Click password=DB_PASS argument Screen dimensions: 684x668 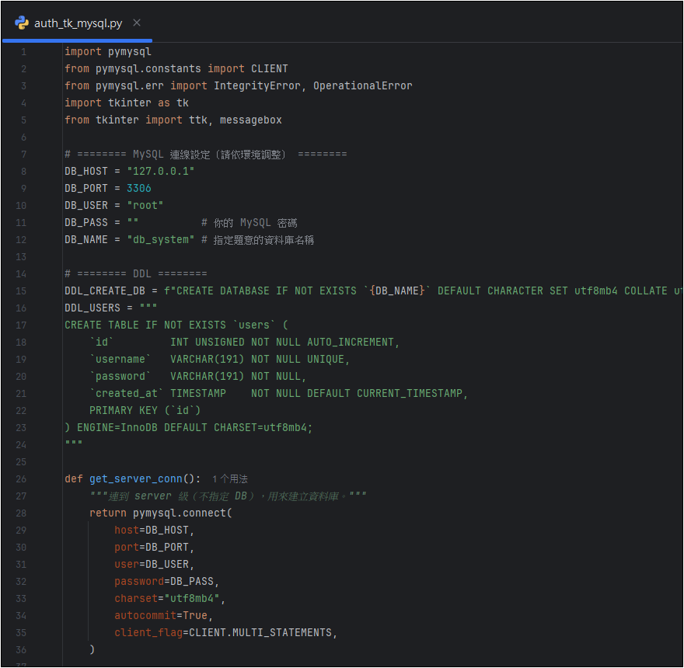click(x=164, y=582)
